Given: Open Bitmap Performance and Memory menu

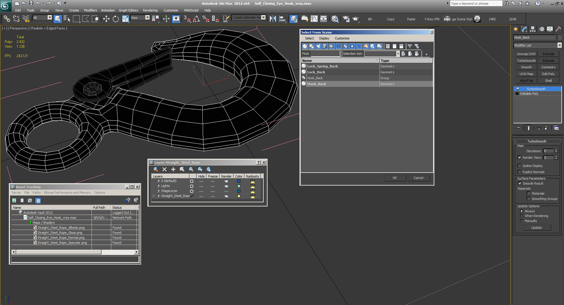Looking at the screenshot, I should click(x=67, y=193).
